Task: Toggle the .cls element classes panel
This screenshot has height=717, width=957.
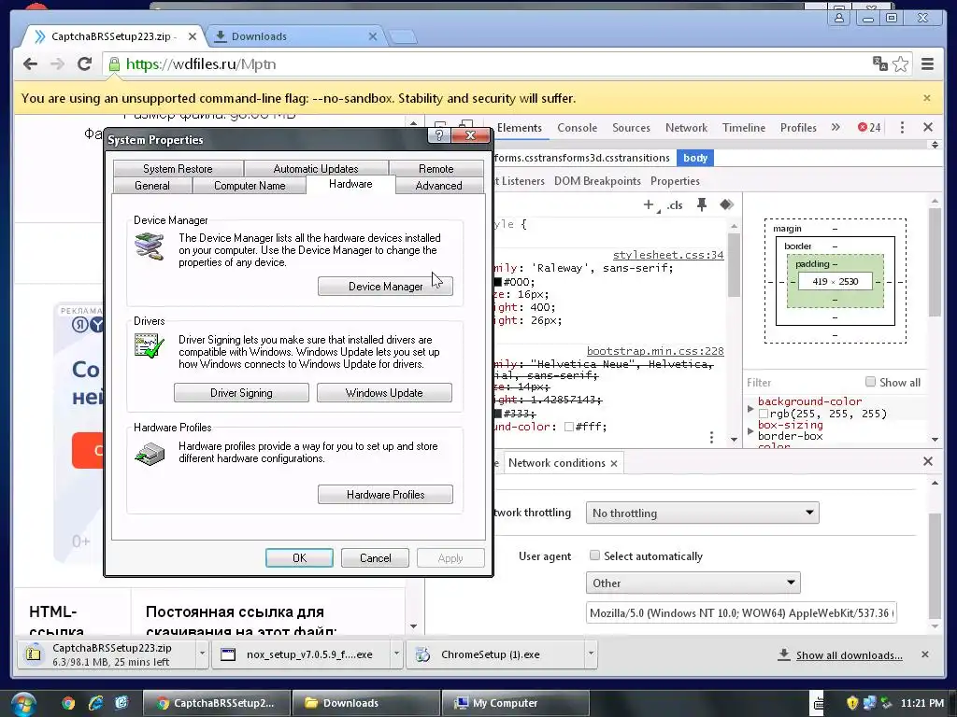Action: point(675,205)
